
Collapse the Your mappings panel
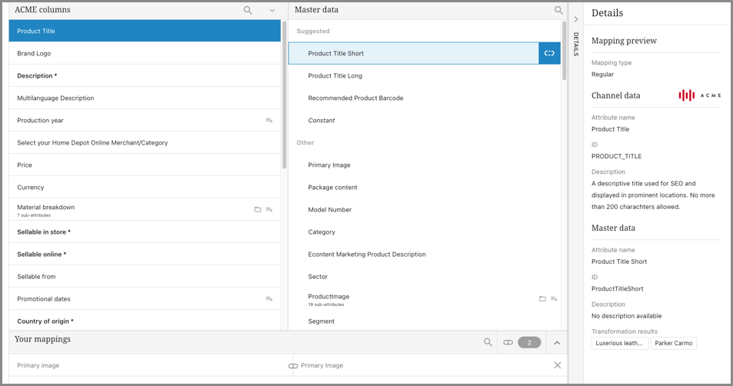557,342
